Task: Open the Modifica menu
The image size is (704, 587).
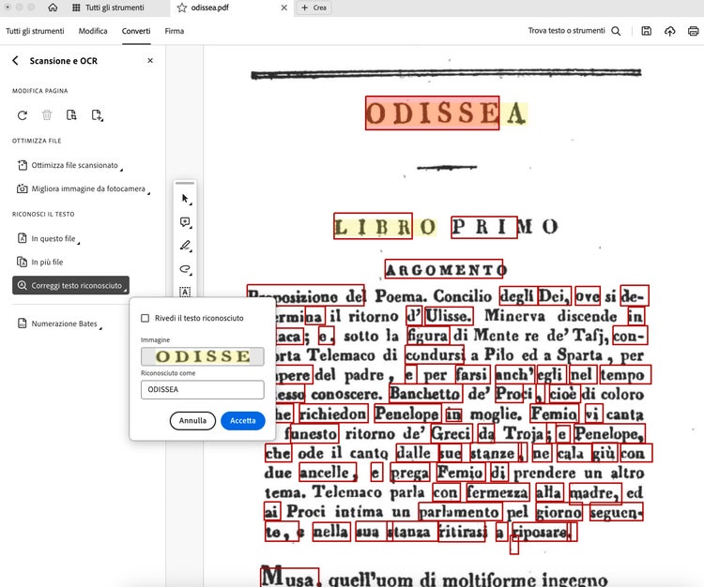Action: click(93, 31)
